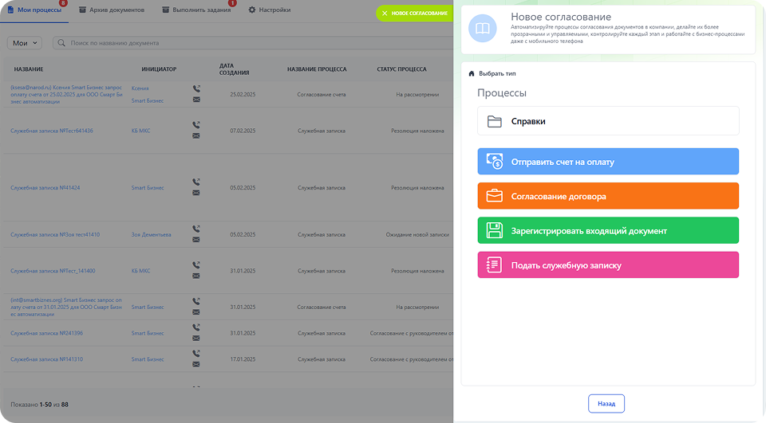Sort by НАЗВАНИЕ ПРОЦЕССА column header
This screenshot has width=766, height=423.
click(317, 69)
